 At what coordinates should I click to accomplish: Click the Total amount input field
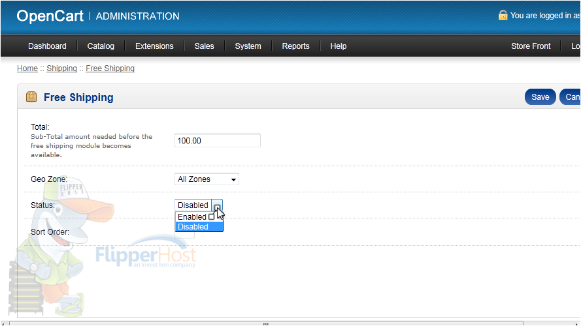[218, 140]
